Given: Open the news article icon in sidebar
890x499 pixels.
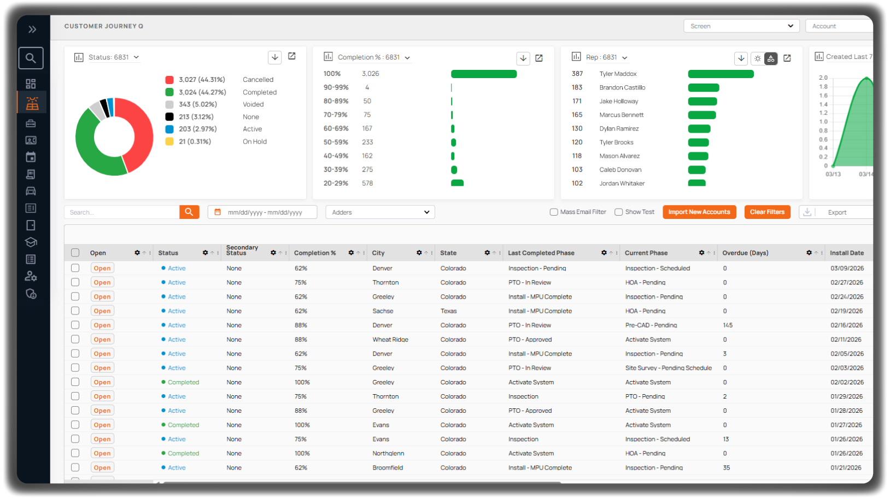Looking at the screenshot, I should [31, 208].
